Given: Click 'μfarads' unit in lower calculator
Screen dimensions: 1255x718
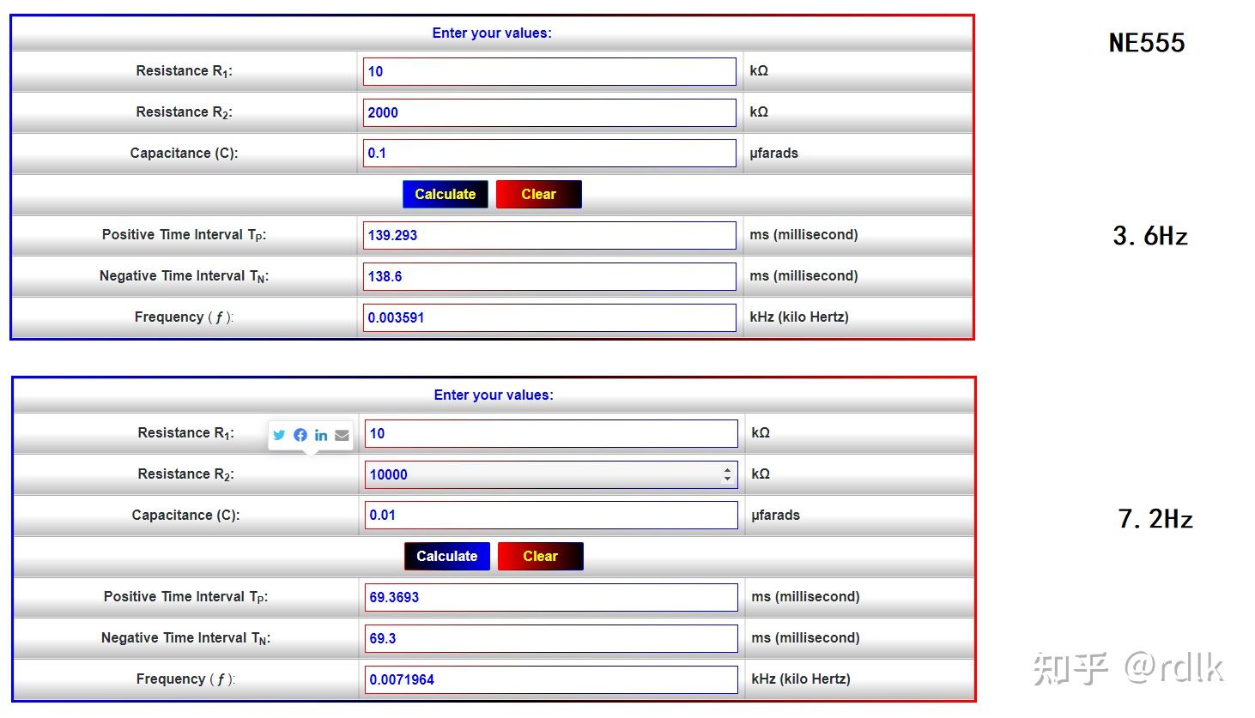Looking at the screenshot, I should 776,515.
